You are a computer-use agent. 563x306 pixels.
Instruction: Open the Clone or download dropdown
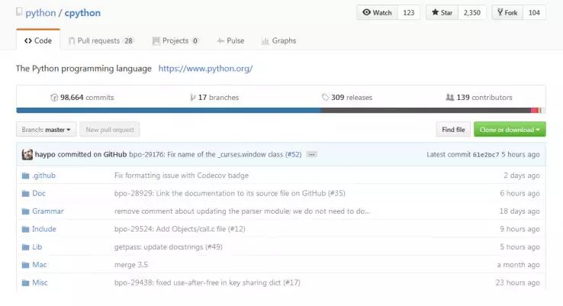510,129
